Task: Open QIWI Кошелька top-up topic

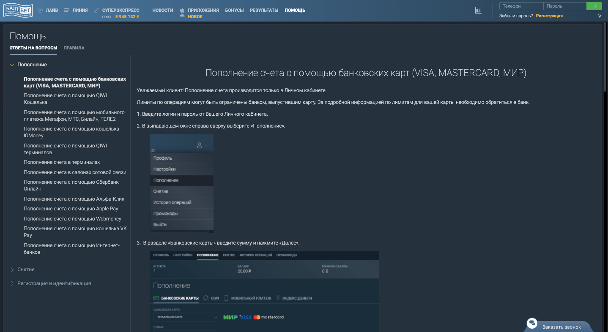Action: 66,99
